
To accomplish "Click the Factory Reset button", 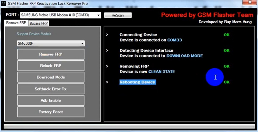I will tap(51, 112).
